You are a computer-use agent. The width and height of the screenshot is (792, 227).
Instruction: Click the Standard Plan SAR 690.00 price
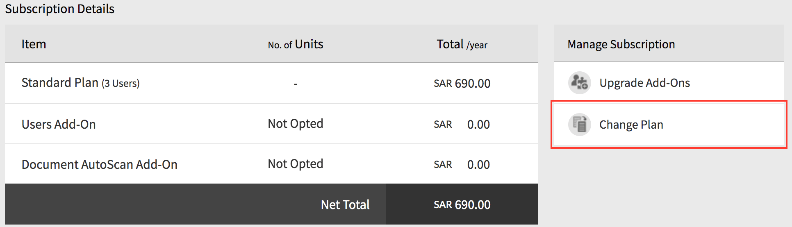462,83
